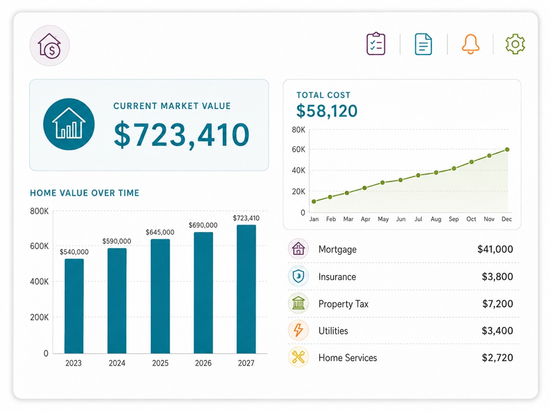Select the 2023 bar in chart
The height and width of the screenshot is (413, 551).
(x=74, y=306)
